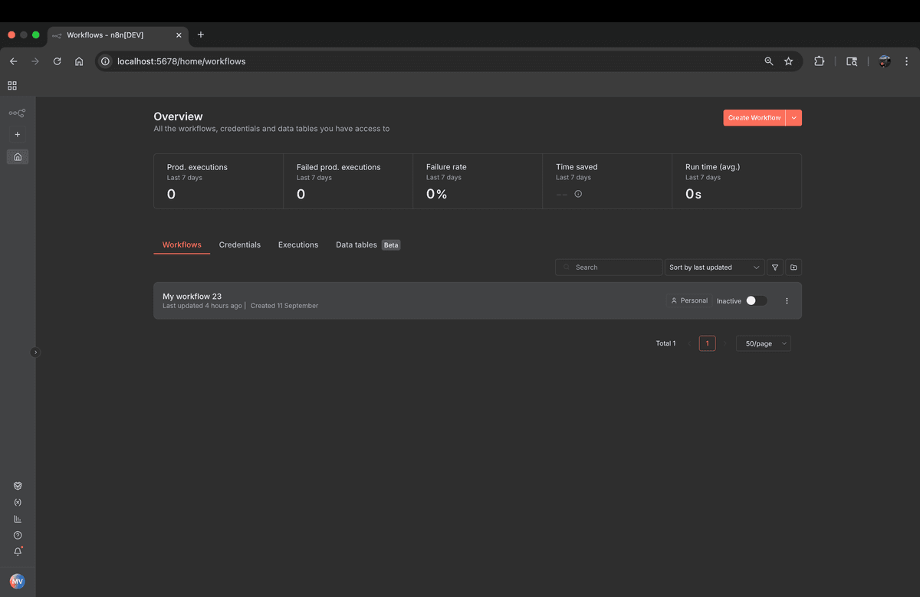
Task: Open the 50/page page size dropdown
Action: click(763, 343)
